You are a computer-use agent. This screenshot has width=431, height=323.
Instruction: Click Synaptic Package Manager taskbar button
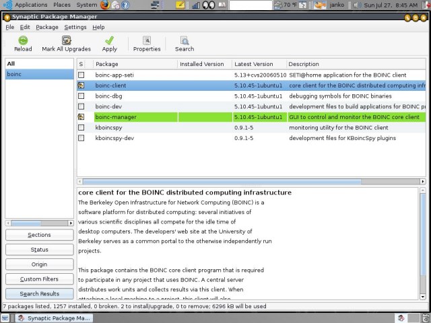[x=54, y=318]
